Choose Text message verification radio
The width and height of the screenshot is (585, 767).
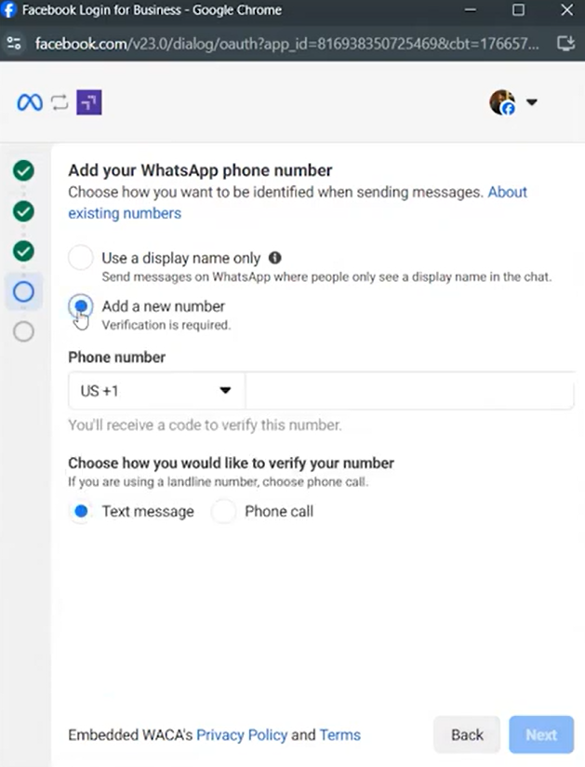click(81, 511)
